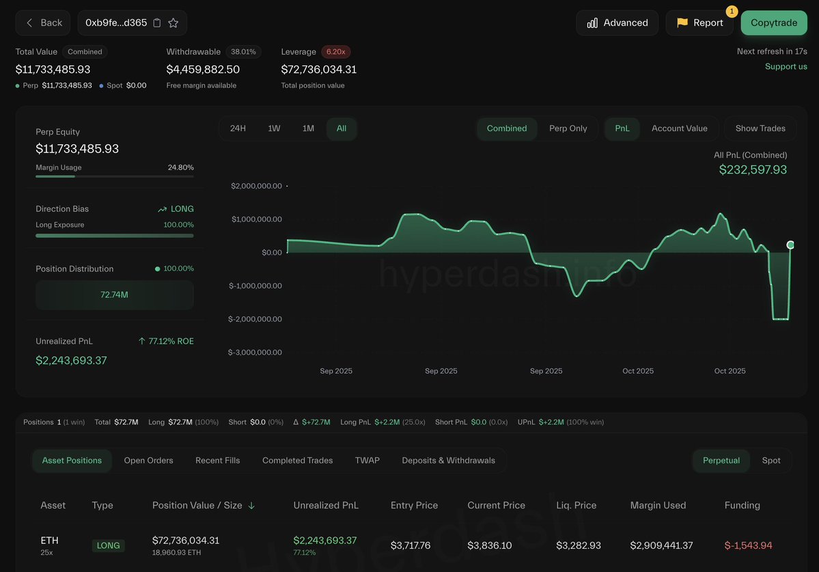Click the ROE up-arrow icon
Viewport: 819px width, 572px height.
pyautogui.click(x=141, y=341)
